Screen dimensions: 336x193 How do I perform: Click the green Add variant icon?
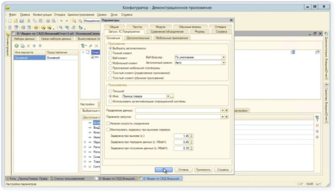coord(16,46)
